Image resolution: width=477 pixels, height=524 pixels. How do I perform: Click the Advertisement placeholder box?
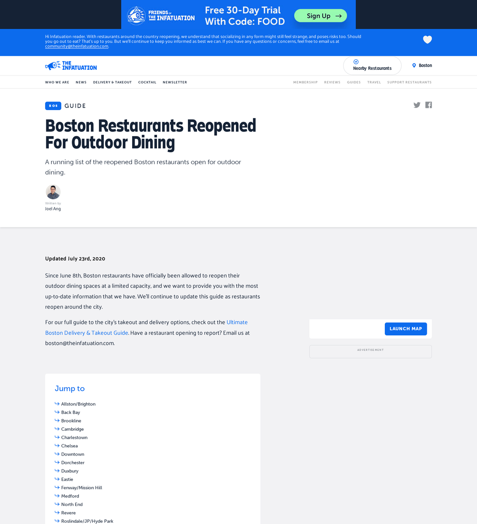(x=371, y=352)
